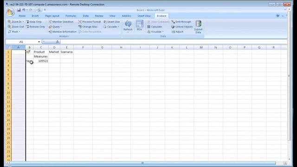Image resolution: width=297 pixels, height=167 pixels.
Task: Click the Pivot tool
Action: click(14, 32)
